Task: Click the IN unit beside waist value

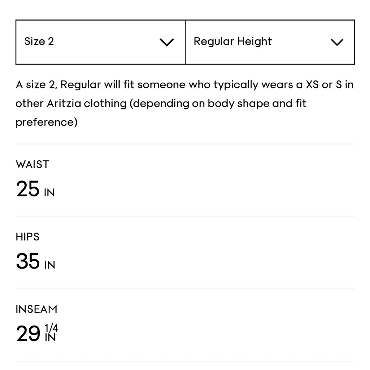Action: (x=49, y=193)
